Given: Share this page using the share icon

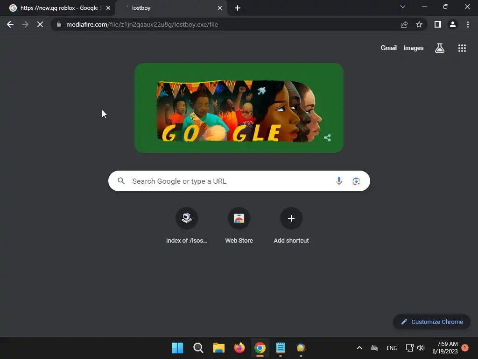Looking at the screenshot, I should click(404, 24).
